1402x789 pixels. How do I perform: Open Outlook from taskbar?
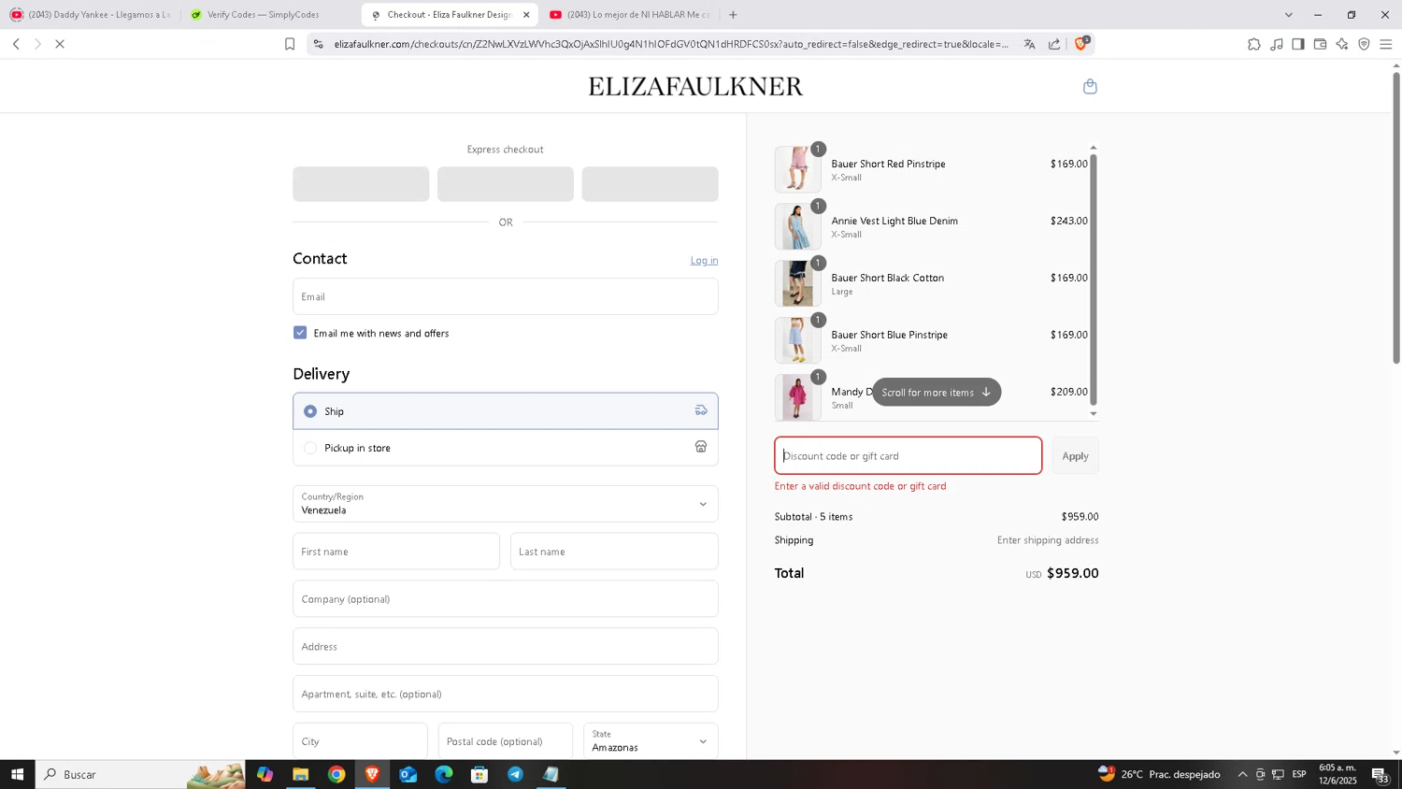point(408,774)
